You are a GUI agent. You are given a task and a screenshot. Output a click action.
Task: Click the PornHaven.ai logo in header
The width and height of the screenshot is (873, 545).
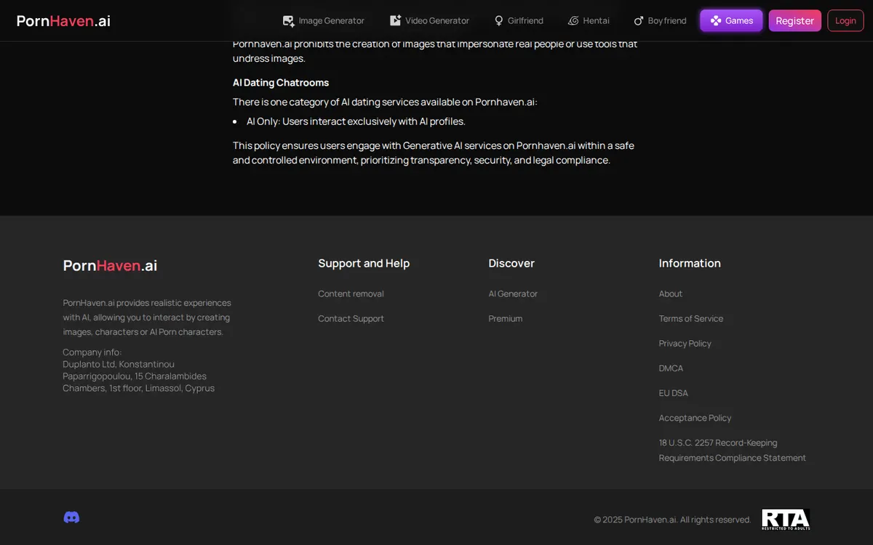point(64,21)
